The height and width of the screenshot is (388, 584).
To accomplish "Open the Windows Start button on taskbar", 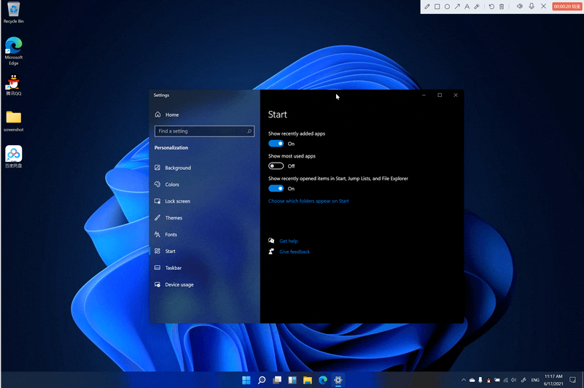I will [246, 380].
